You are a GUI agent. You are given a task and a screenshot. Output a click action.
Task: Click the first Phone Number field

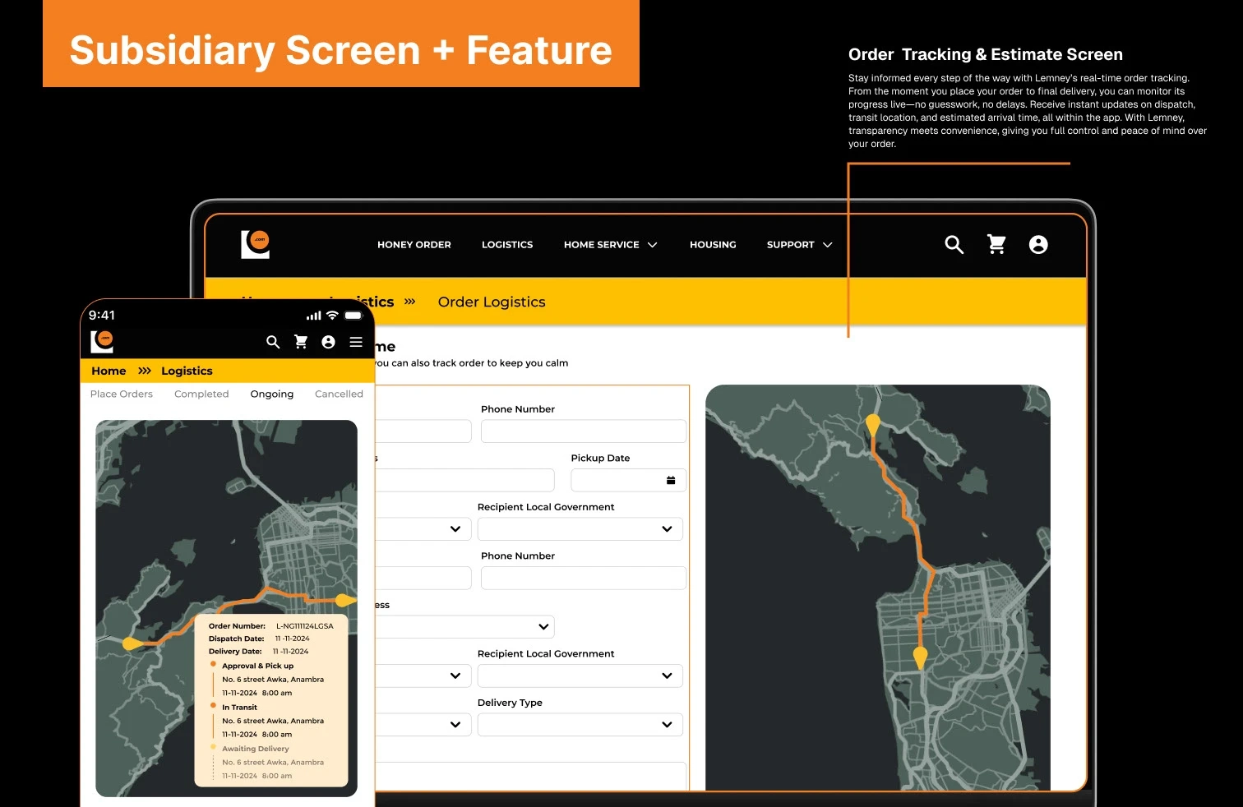(x=584, y=431)
